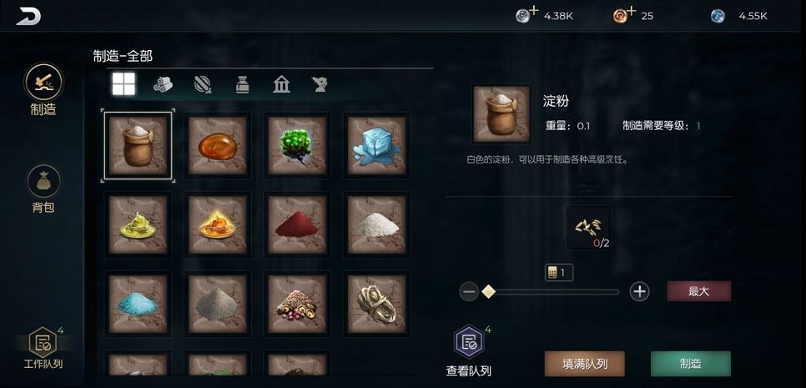Select the ice cube item
806x388 pixels.
[377, 145]
